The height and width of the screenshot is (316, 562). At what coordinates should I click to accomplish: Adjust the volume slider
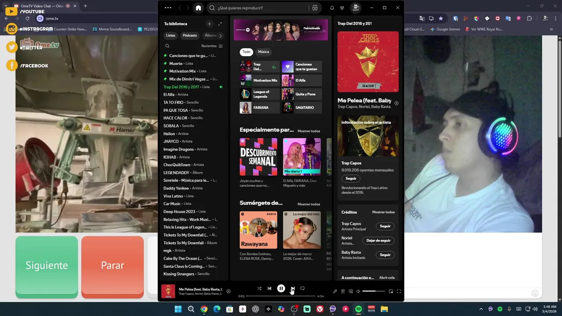click(x=375, y=291)
